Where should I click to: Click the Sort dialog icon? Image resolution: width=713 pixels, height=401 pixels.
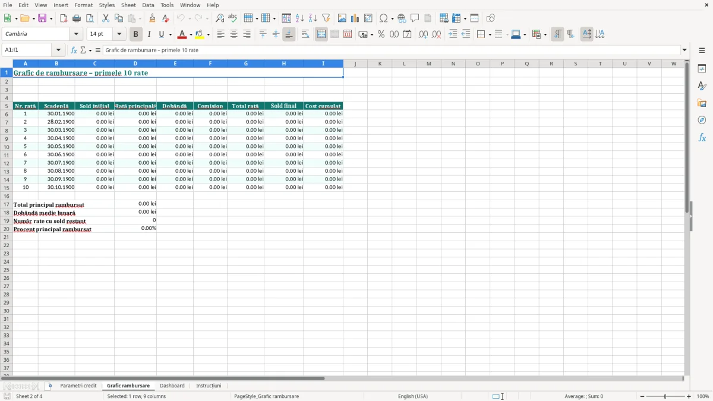coord(286,18)
